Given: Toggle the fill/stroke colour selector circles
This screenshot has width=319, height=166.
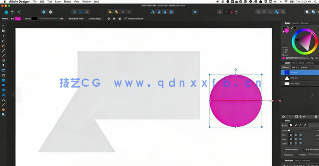Looking at the screenshot, I should point(286,30).
